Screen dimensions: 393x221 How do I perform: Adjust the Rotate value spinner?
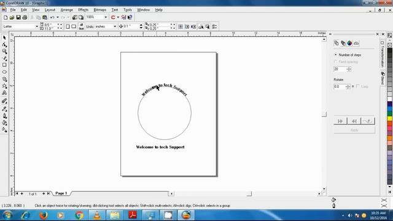click(348, 87)
